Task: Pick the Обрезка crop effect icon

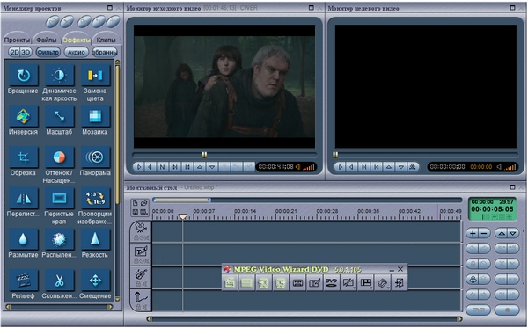Action: 23,157
